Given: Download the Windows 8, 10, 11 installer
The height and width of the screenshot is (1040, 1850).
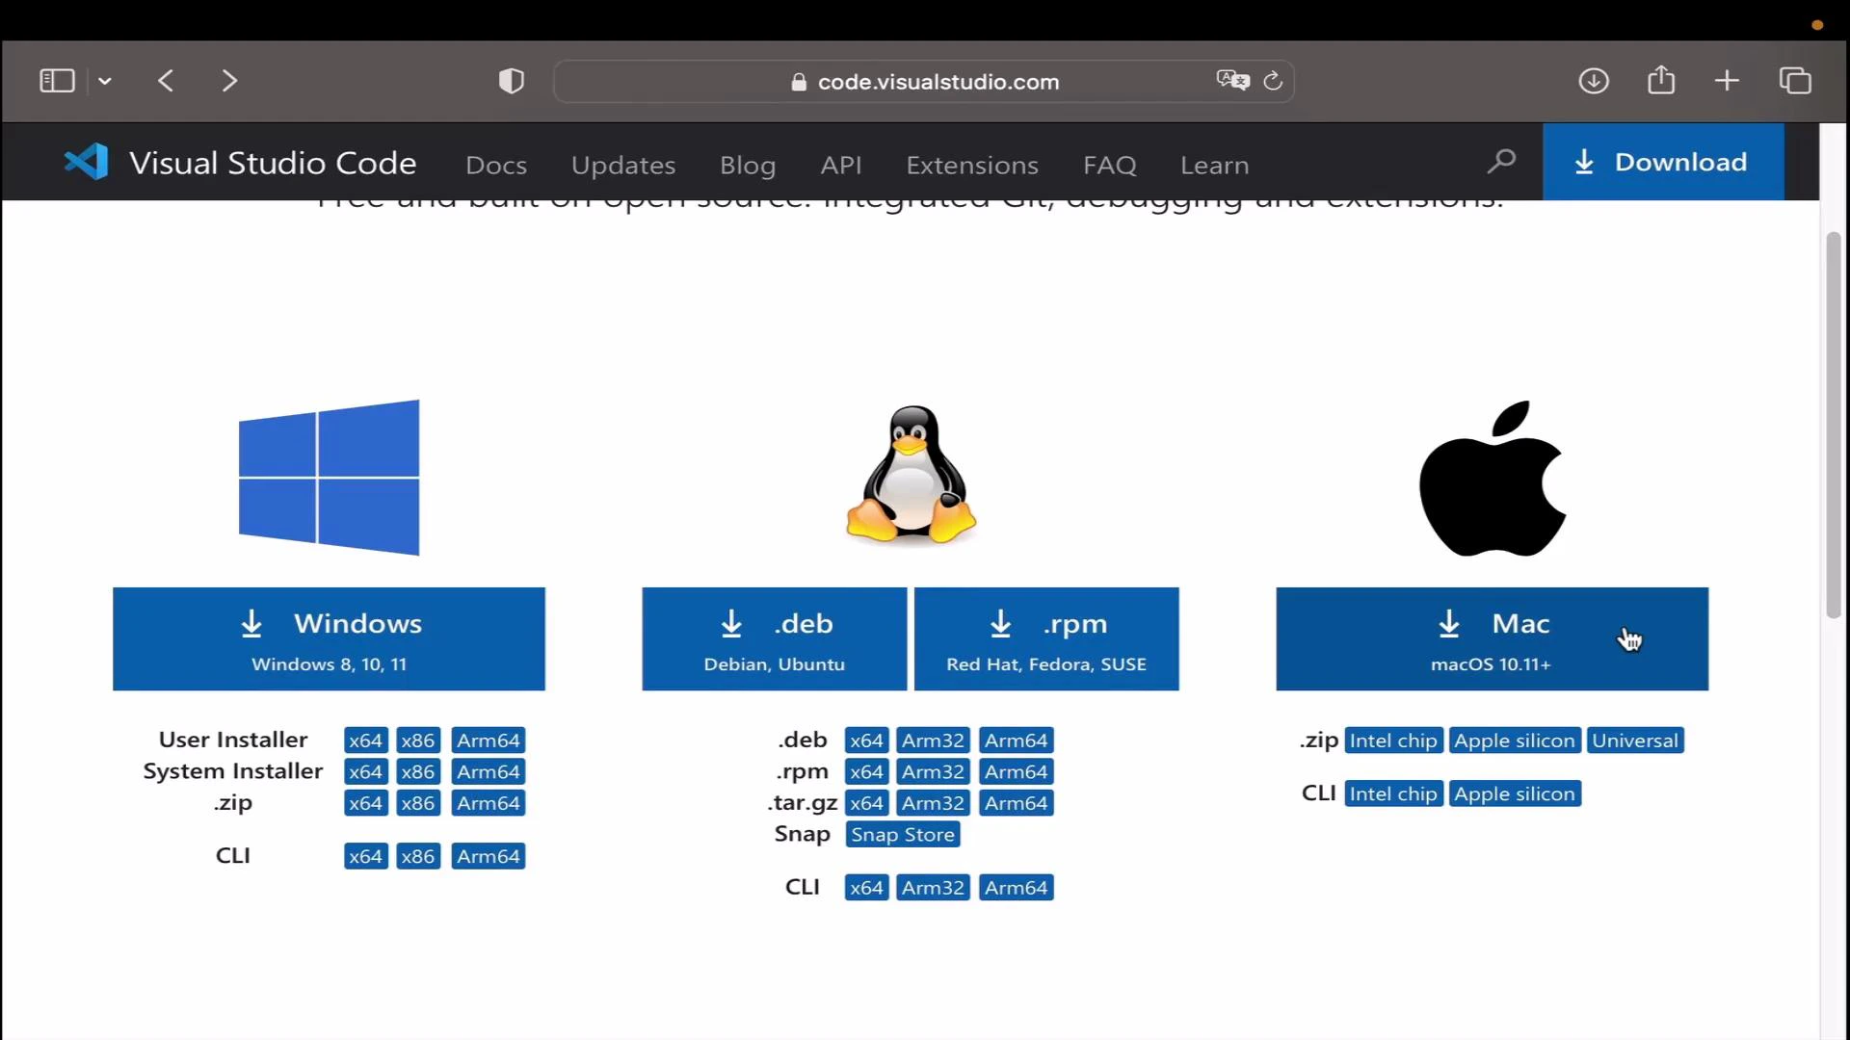Looking at the screenshot, I should [x=329, y=638].
